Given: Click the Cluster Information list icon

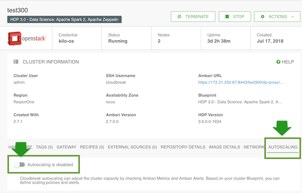Looking at the screenshot, I should coord(16,62).
